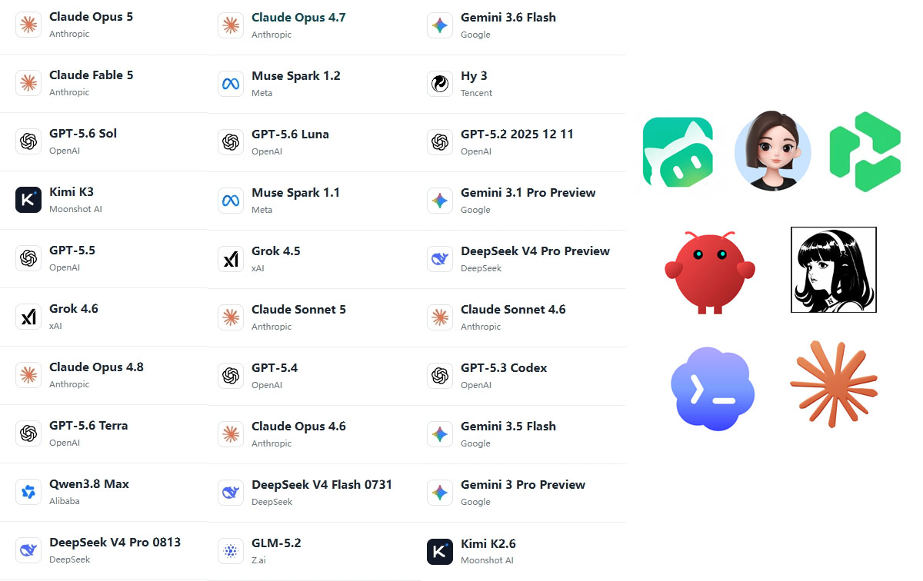Click the Moonshot K icon beside Kimi K2.6
The height and width of the screenshot is (581, 923).
(x=440, y=550)
